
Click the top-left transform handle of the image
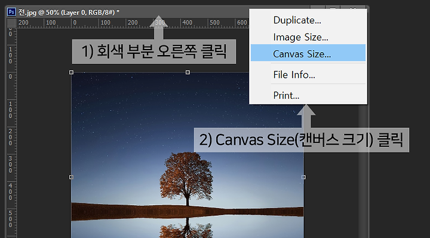pyautogui.click(x=71, y=72)
